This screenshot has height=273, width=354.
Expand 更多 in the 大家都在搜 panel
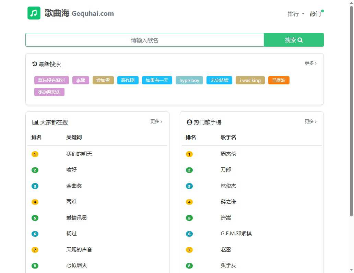(156, 121)
